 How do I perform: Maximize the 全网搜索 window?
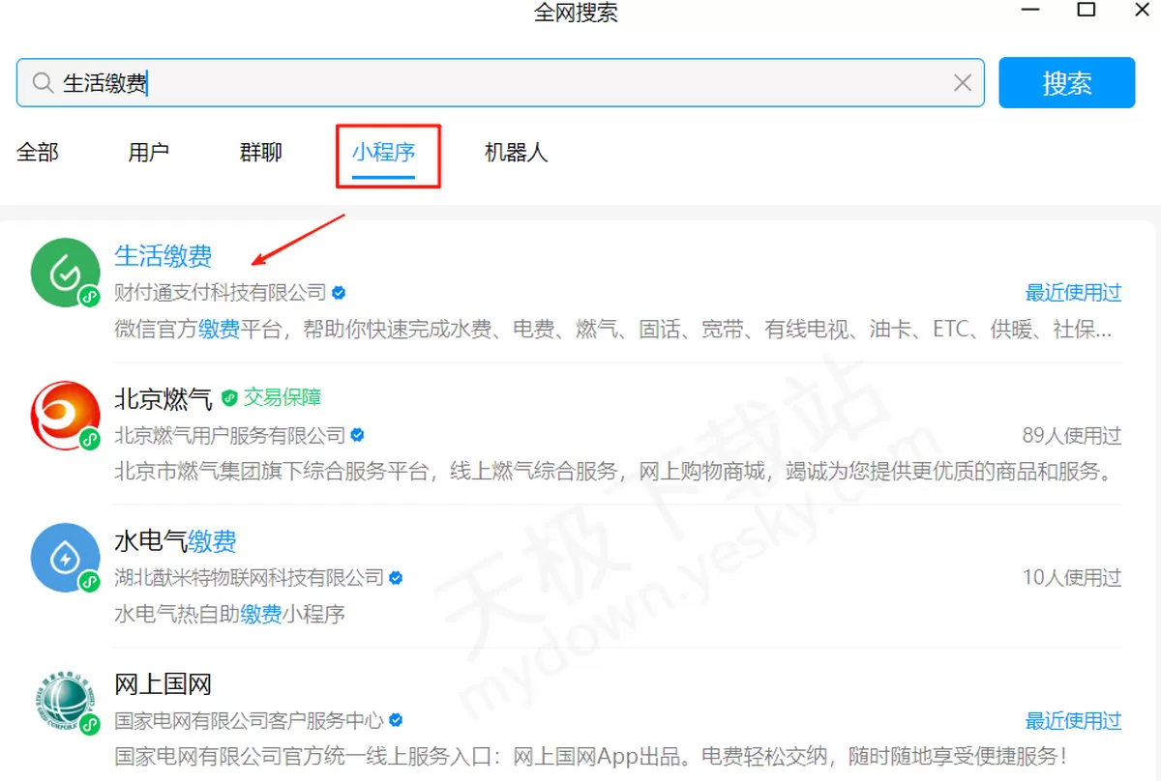pyautogui.click(x=1087, y=9)
